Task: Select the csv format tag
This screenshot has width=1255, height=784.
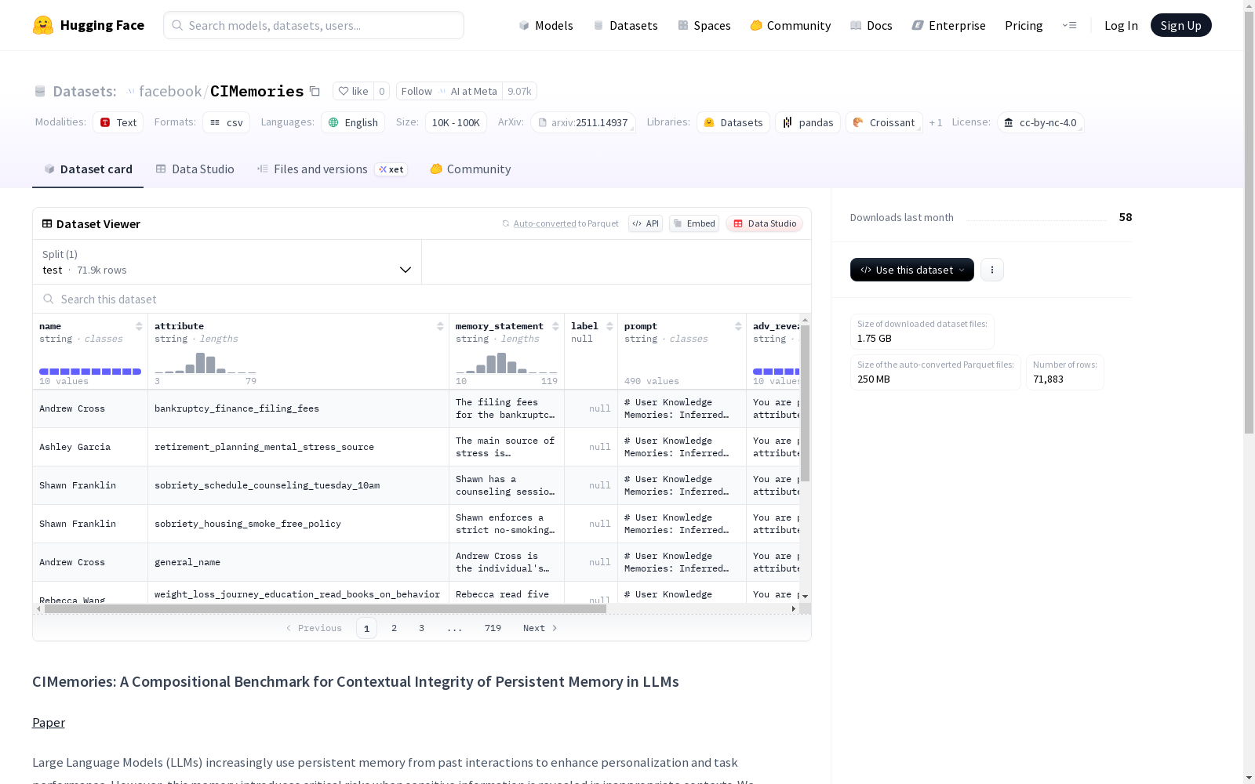Action: click(226, 122)
